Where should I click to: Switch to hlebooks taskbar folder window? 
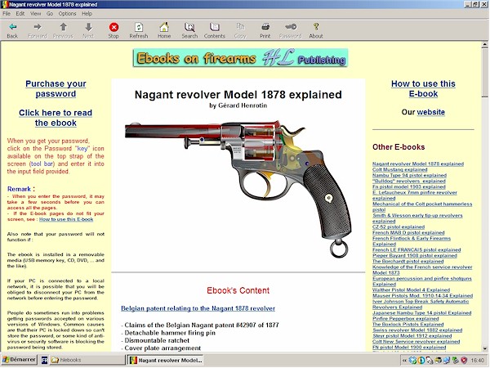click(x=87, y=360)
